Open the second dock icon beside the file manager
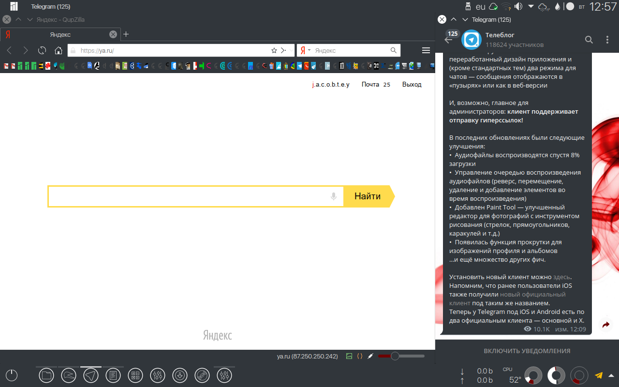The width and height of the screenshot is (619, 387). pos(69,375)
